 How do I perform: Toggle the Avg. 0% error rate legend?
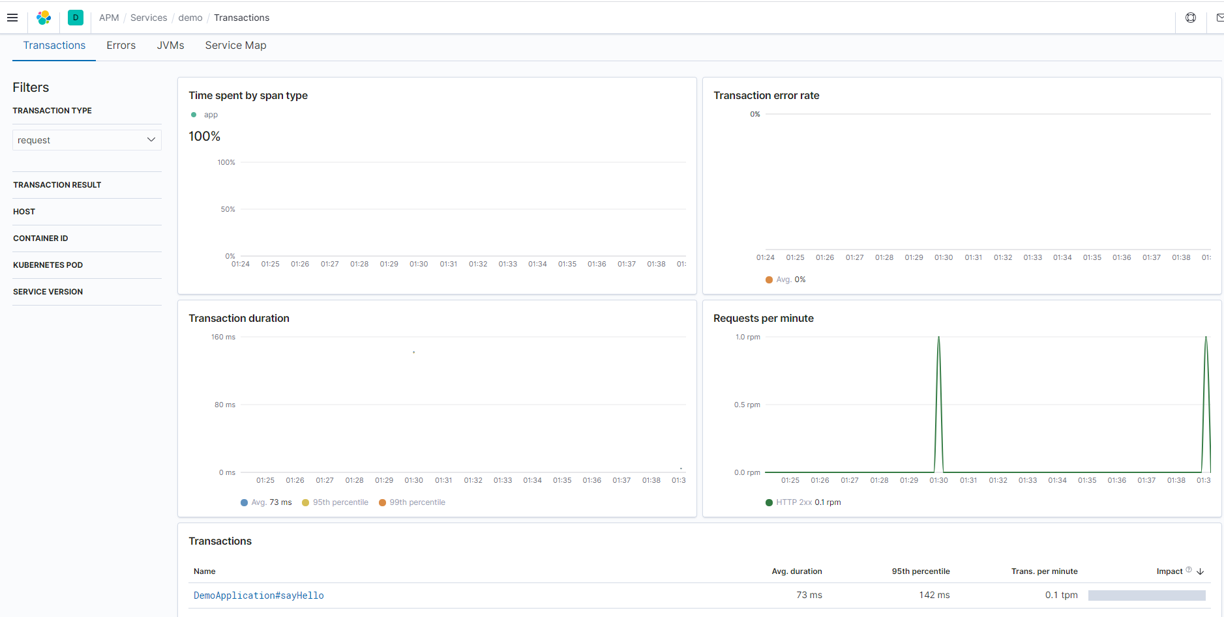click(x=786, y=280)
